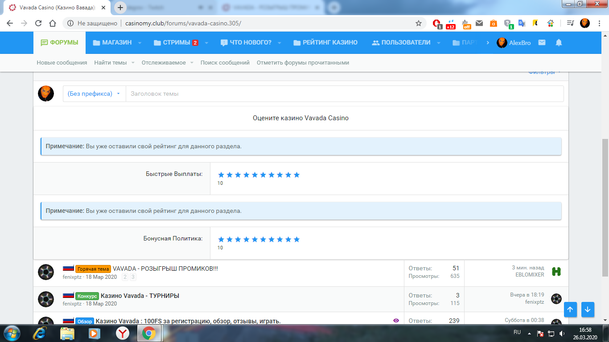The height and width of the screenshot is (342, 609).
Task: Open Google Translate extension
Action: click(522, 23)
